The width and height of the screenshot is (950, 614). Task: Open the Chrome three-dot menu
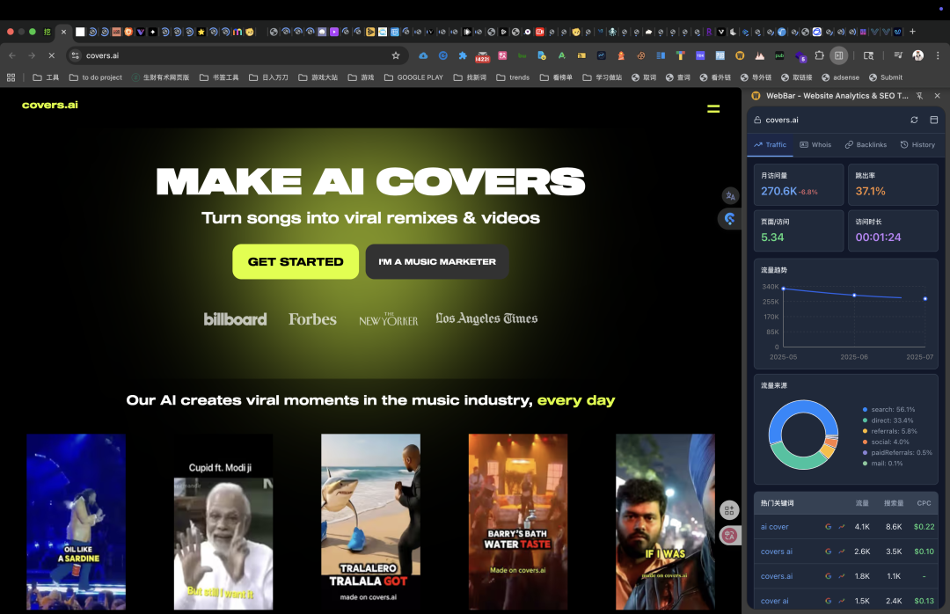[938, 55]
